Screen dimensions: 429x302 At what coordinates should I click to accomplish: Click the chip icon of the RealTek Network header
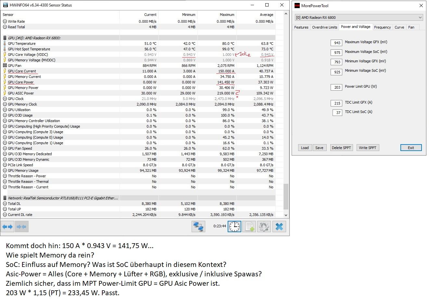[x=5, y=198]
